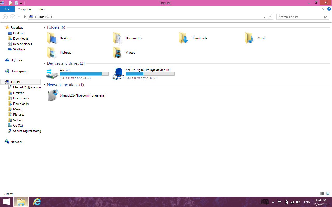Switch to Details view in status bar
This screenshot has width=332, height=207.
click(x=322, y=194)
